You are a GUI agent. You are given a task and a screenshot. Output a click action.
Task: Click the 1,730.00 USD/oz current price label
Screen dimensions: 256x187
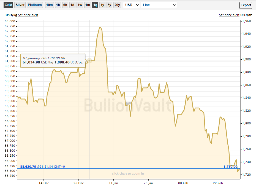pos(230,167)
